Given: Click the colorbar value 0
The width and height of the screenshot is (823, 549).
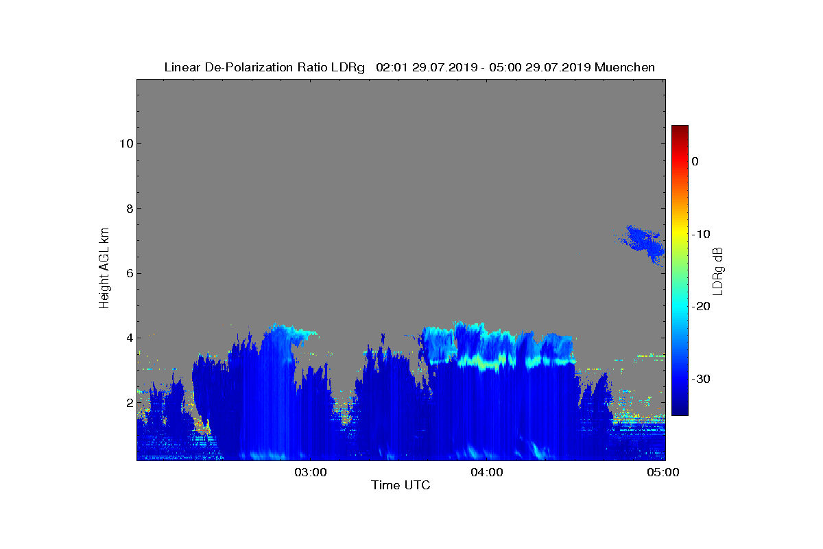Looking at the screenshot, I should [695, 161].
